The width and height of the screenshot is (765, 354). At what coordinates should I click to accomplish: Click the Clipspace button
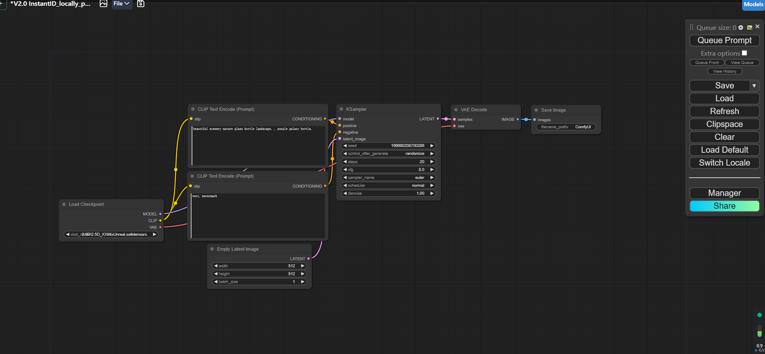tap(725, 124)
